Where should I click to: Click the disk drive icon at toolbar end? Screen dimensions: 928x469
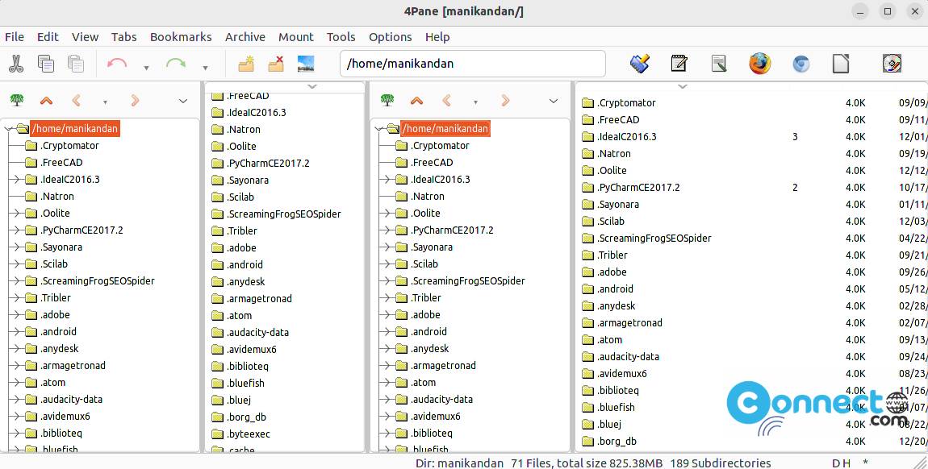coord(892,63)
